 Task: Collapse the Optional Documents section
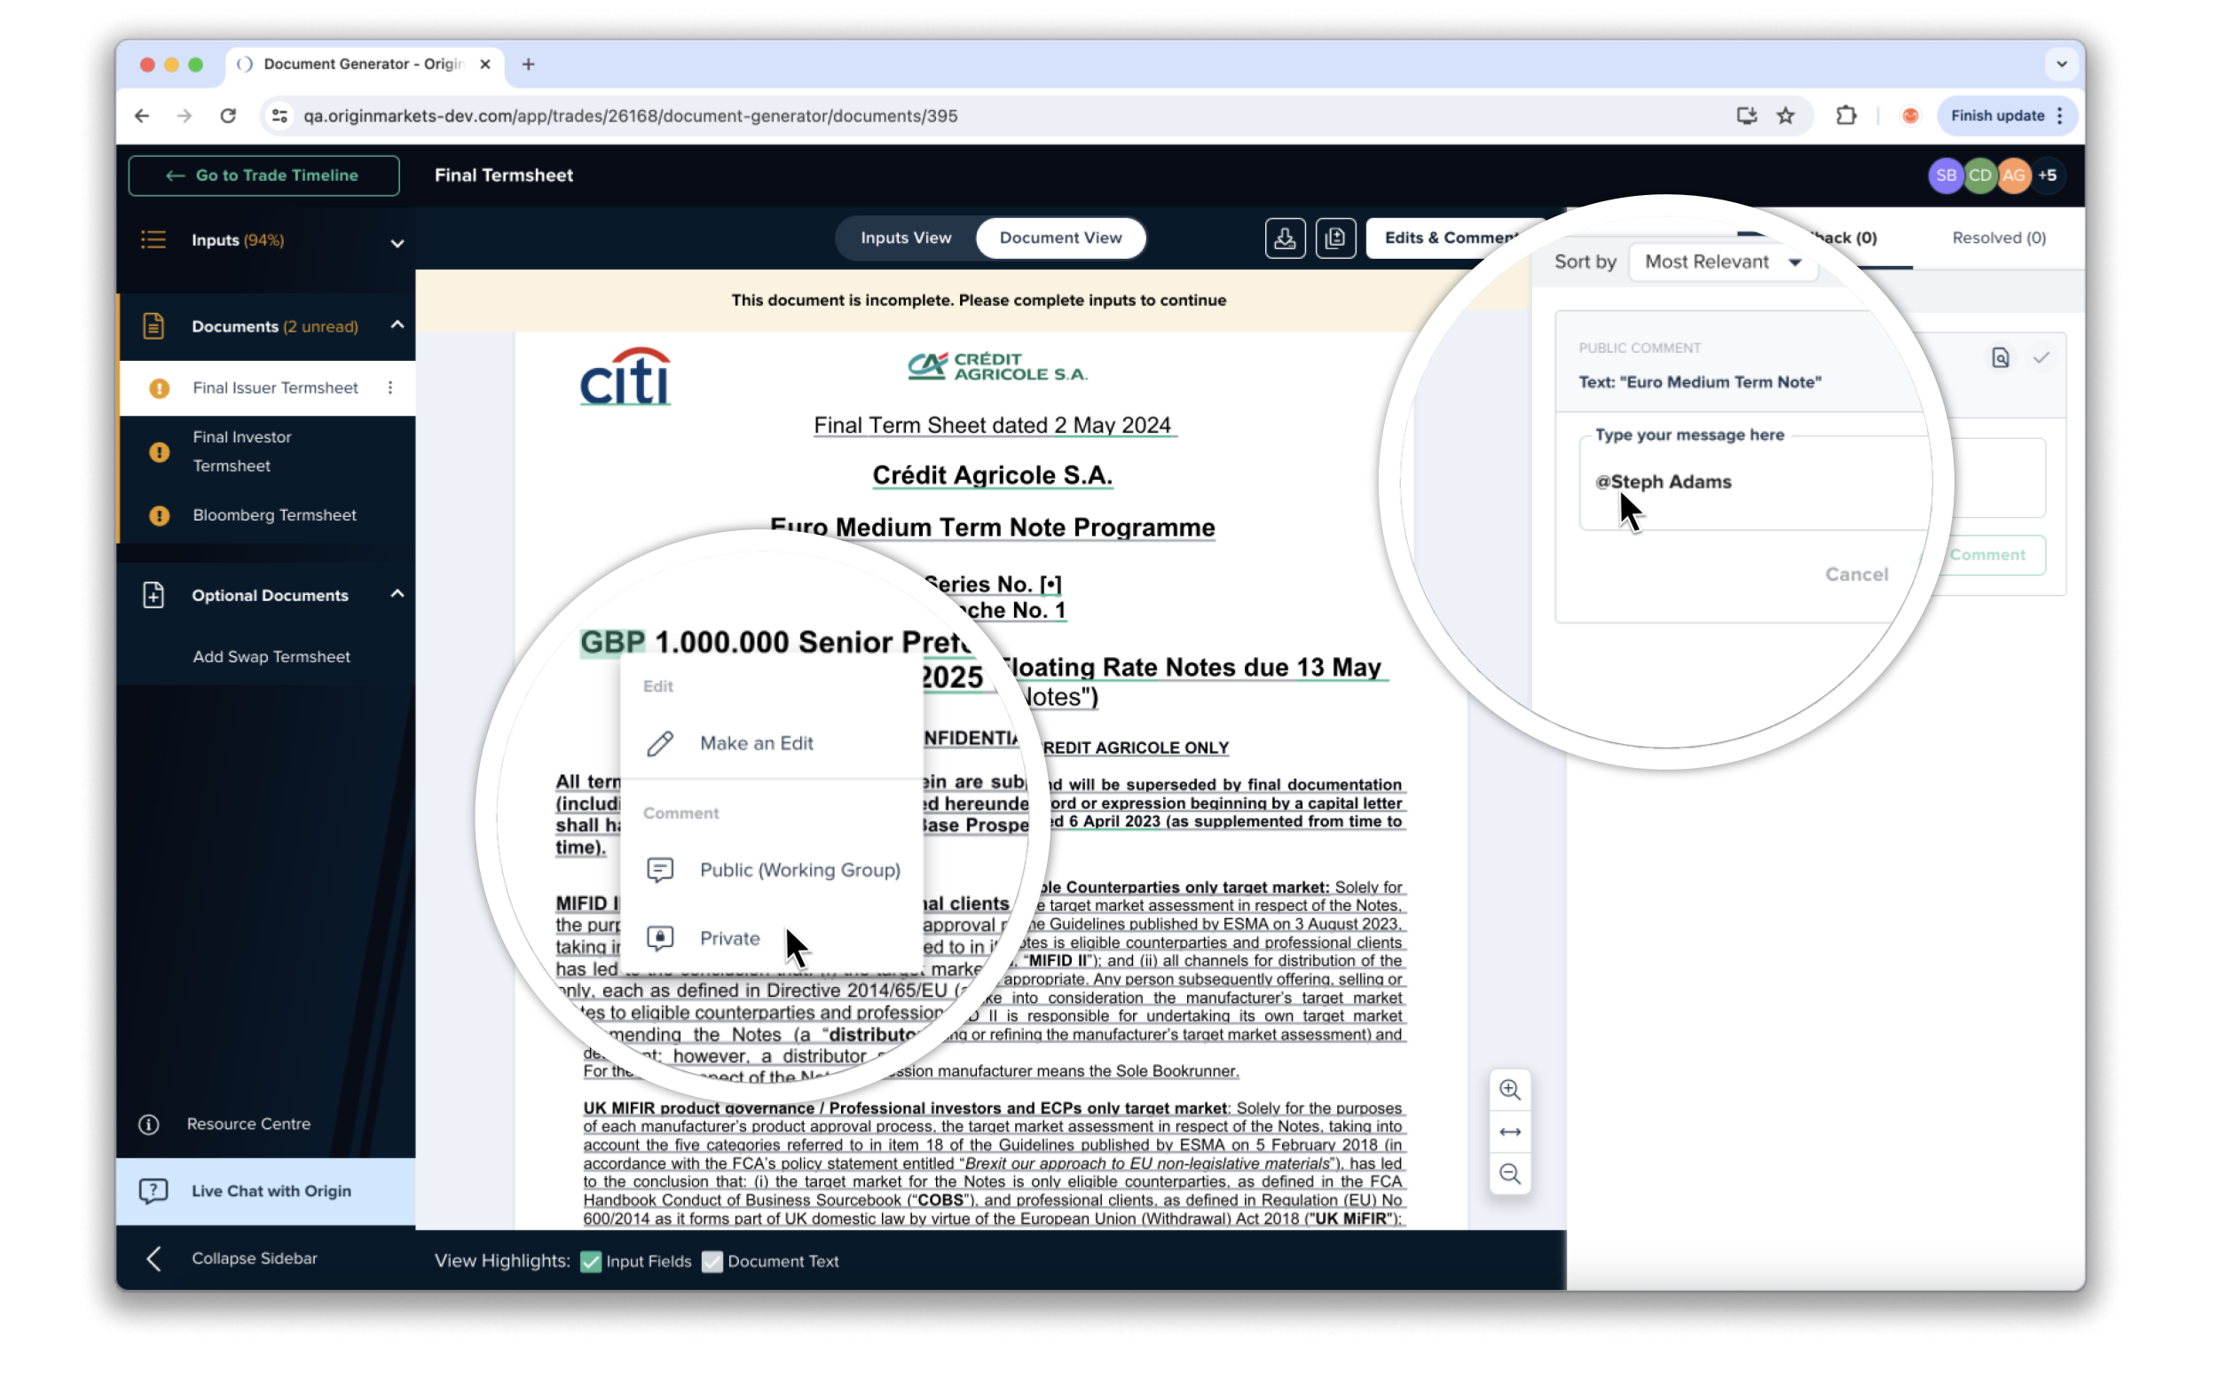pos(396,594)
